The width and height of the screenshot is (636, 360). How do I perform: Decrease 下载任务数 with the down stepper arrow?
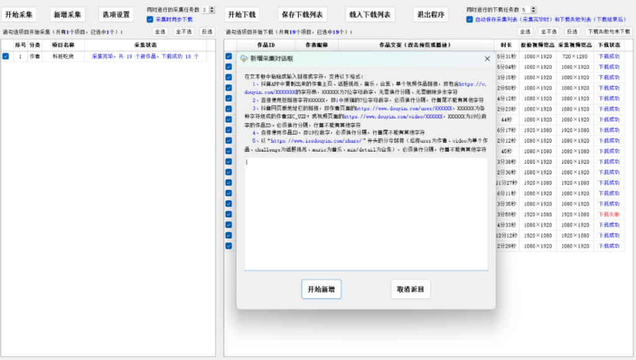(x=534, y=12)
